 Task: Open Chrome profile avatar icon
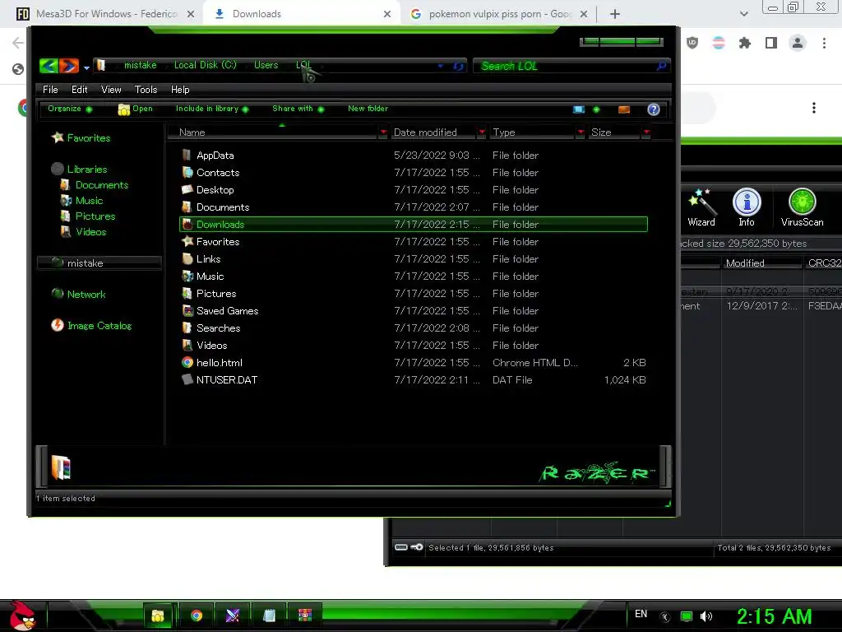[x=798, y=43]
